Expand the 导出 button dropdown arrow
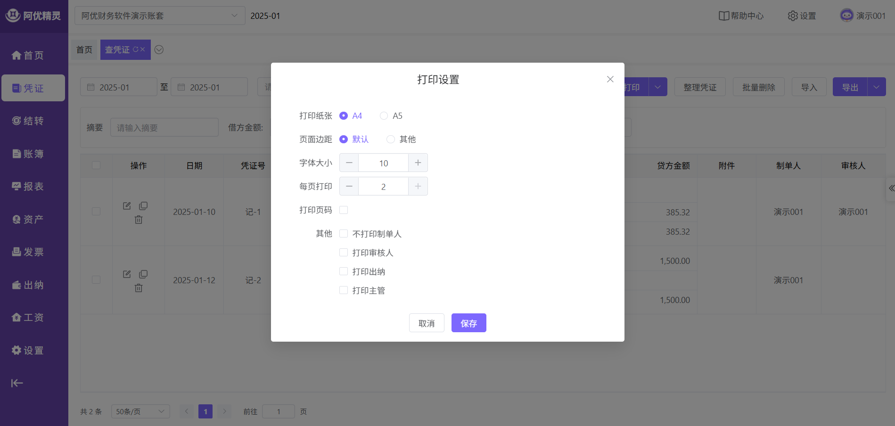This screenshot has height=426, width=895. 876,87
